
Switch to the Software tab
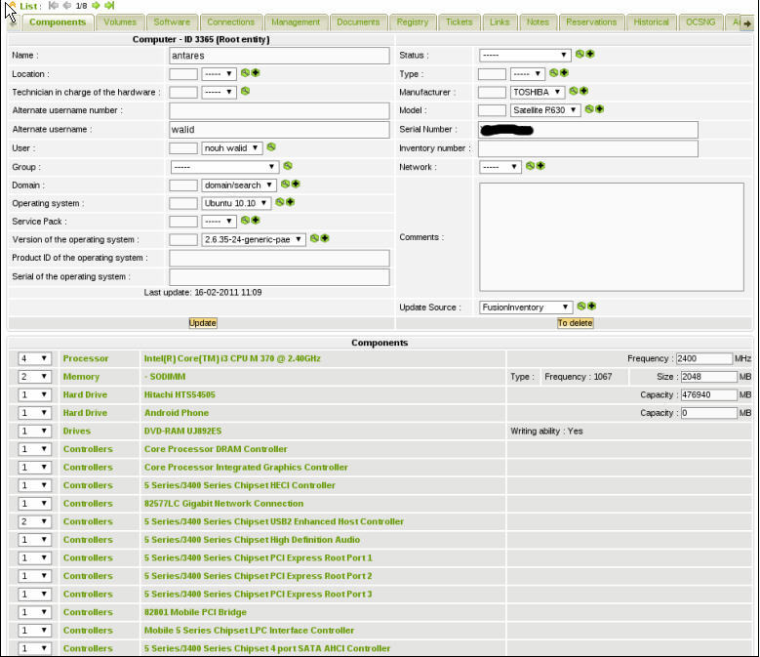click(x=172, y=21)
